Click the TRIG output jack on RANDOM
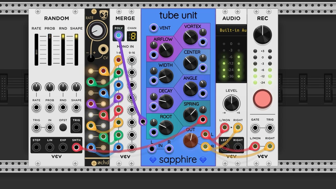336x189 pixels. (76, 128)
